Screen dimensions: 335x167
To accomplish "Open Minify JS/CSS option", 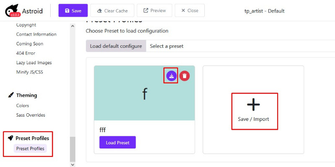I will (29, 72).
